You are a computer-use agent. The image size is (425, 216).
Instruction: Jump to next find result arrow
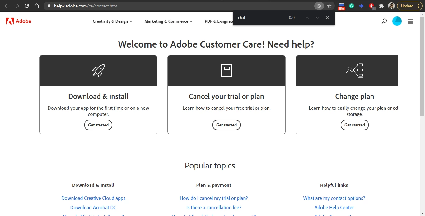[317, 18]
